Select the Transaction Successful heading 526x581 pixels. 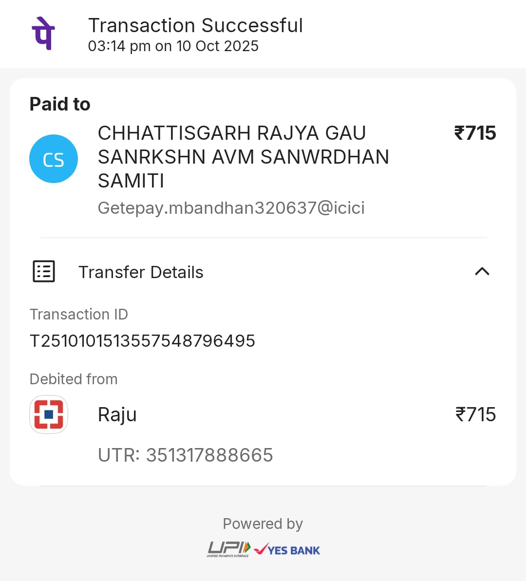(x=195, y=25)
